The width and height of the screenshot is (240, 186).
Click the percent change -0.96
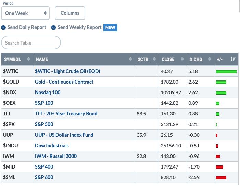point(194,156)
